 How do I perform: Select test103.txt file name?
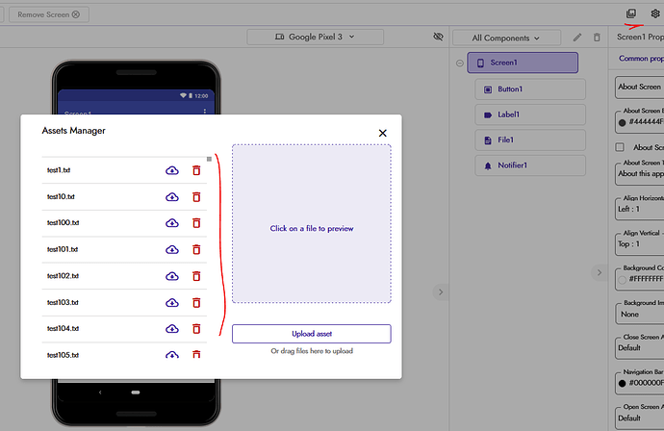63,303
